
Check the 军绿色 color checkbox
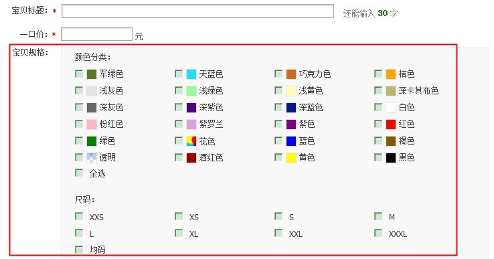(79, 74)
